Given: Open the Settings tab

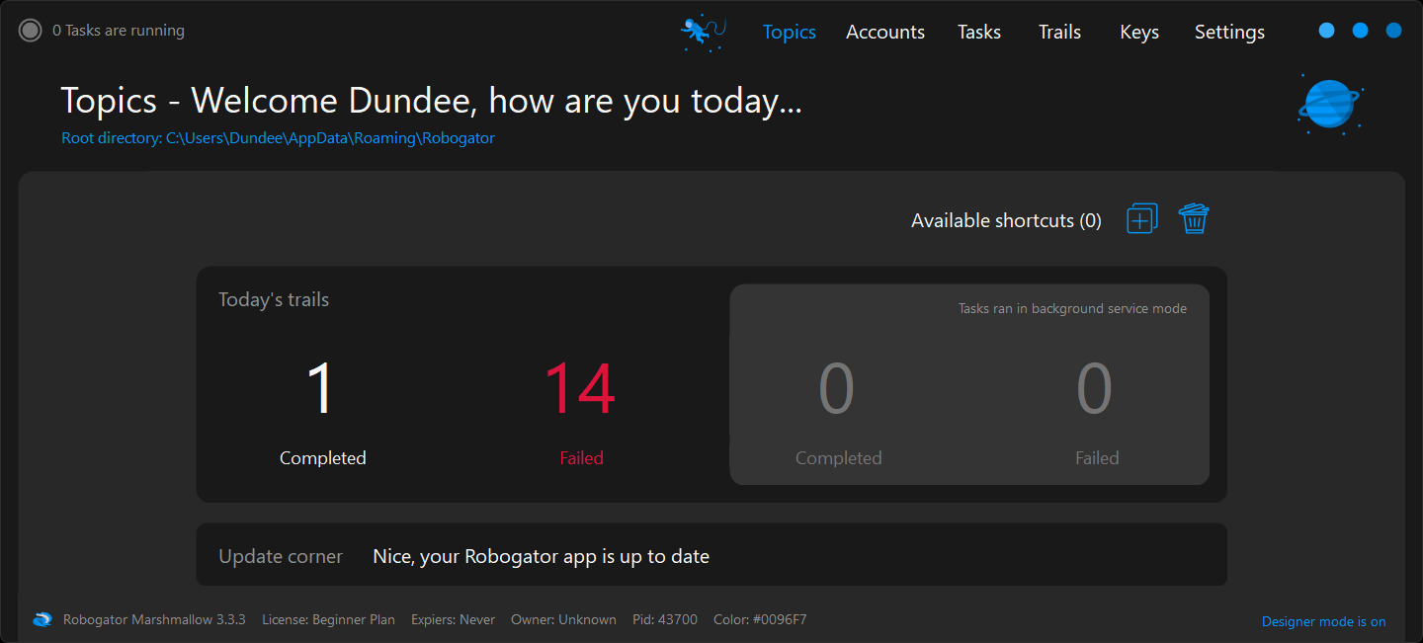Looking at the screenshot, I should click(1229, 33).
